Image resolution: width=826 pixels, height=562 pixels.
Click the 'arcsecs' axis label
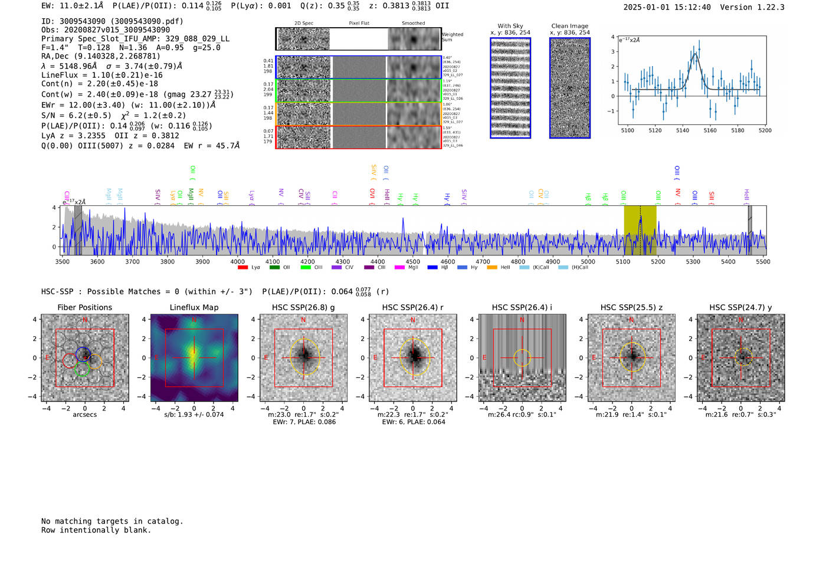85,415
